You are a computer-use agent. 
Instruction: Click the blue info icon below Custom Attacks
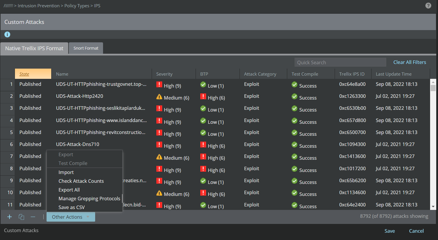tap(7, 34)
